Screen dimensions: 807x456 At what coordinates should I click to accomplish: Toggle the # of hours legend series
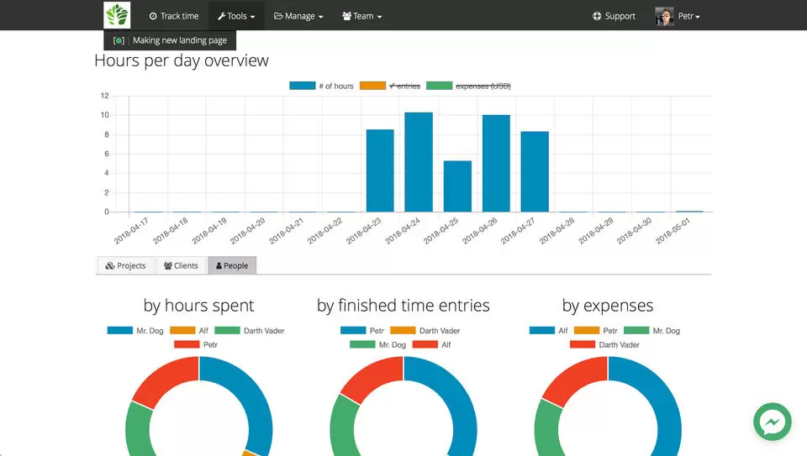pos(321,86)
